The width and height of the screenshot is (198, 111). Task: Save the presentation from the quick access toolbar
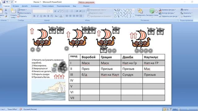[x=4, y=2]
